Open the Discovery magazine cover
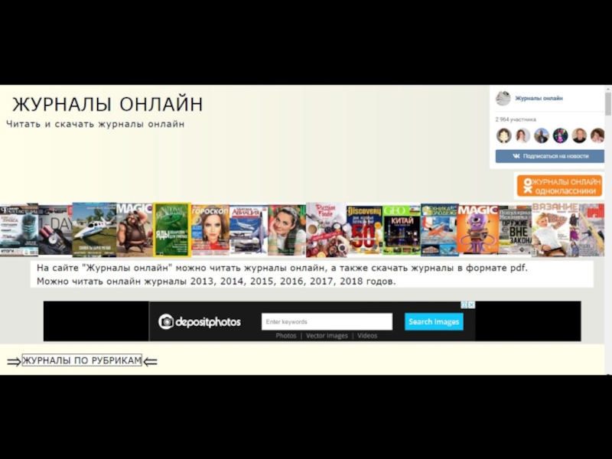This screenshot has width=612, height=459. pyautogui.click(x=364, y=229)
